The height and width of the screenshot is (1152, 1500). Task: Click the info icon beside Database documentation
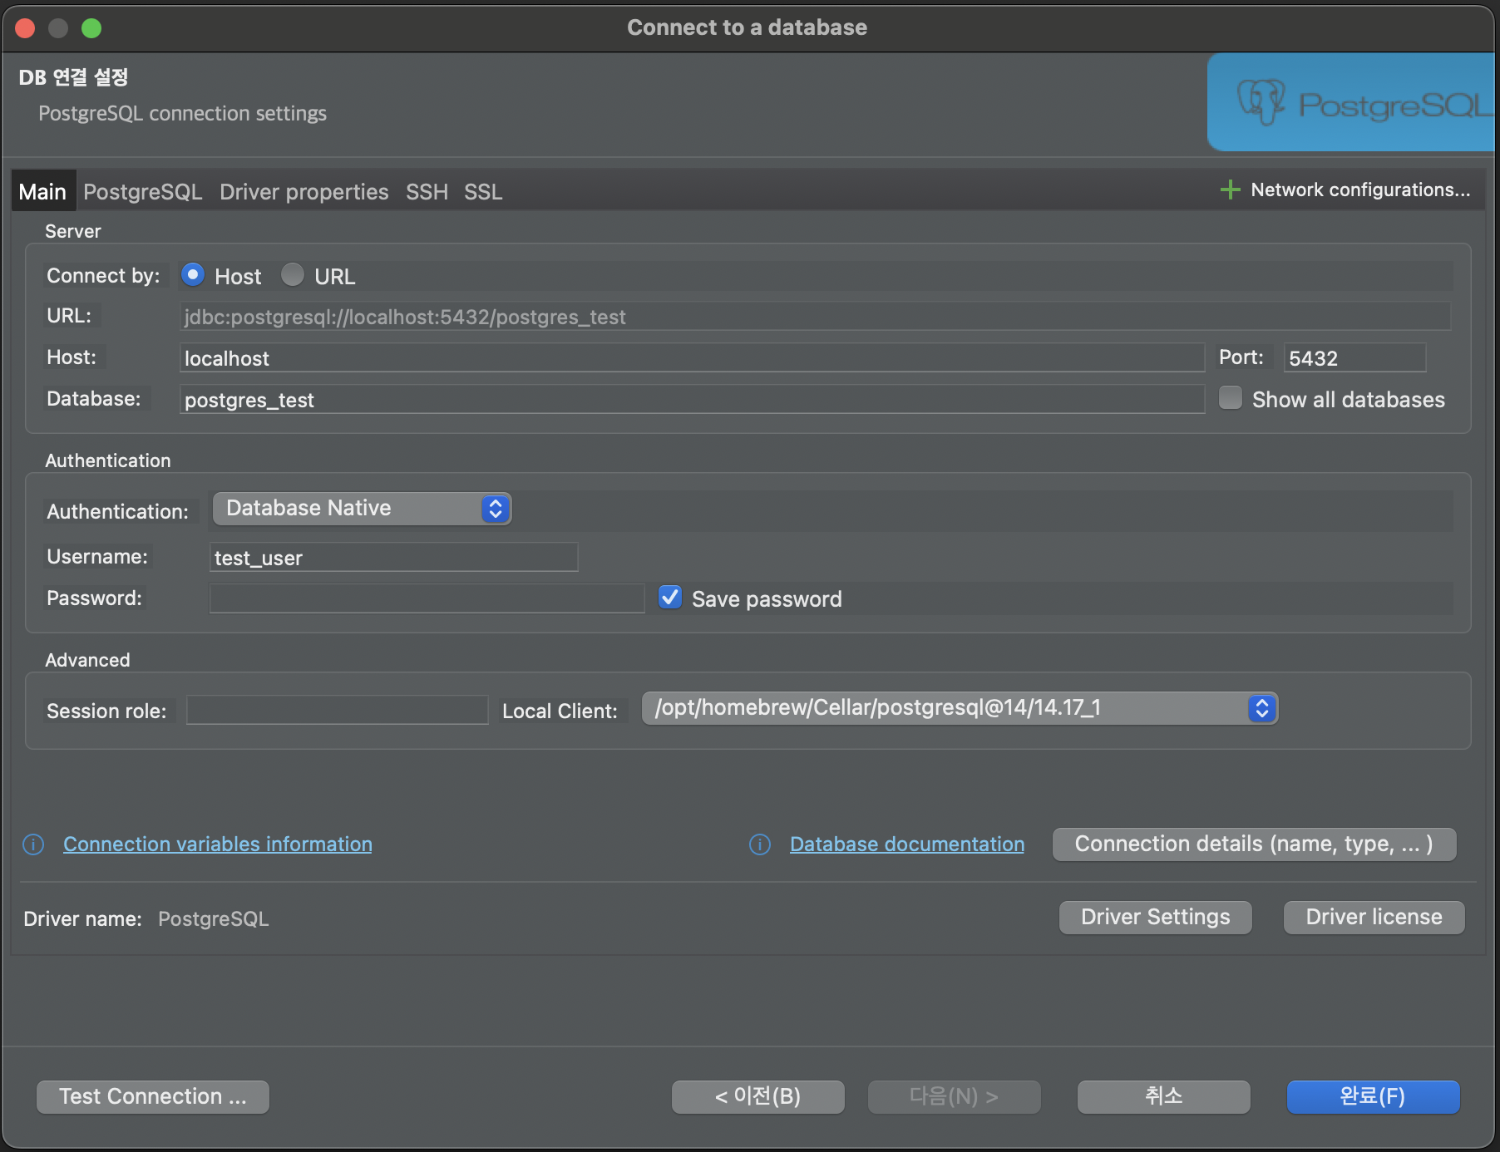[760, 844]
